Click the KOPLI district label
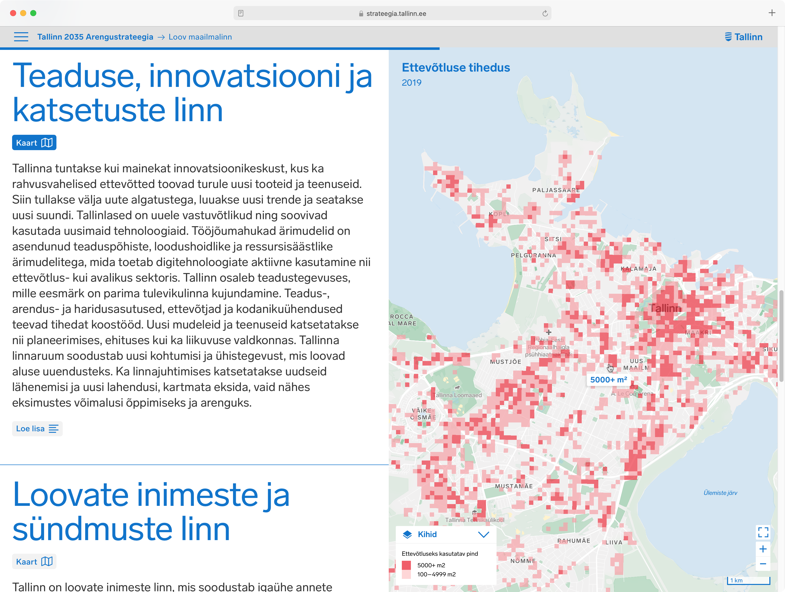This screenshot has width=785, height=592. tap(499, 214)
